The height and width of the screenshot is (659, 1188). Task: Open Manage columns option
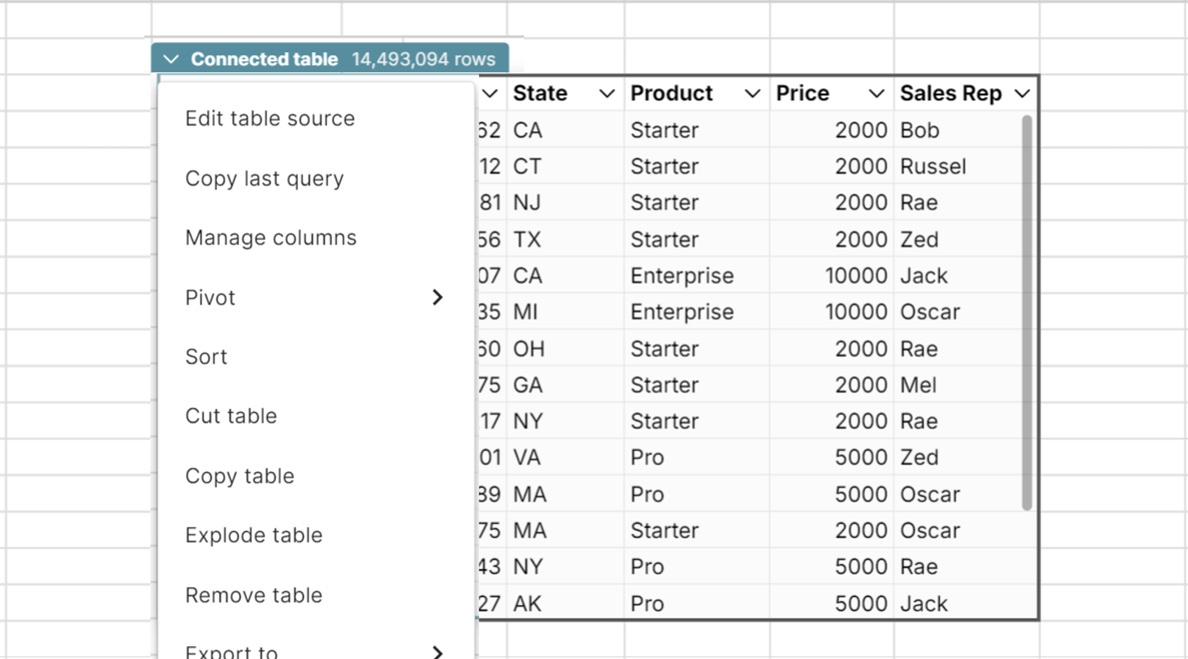271,238
